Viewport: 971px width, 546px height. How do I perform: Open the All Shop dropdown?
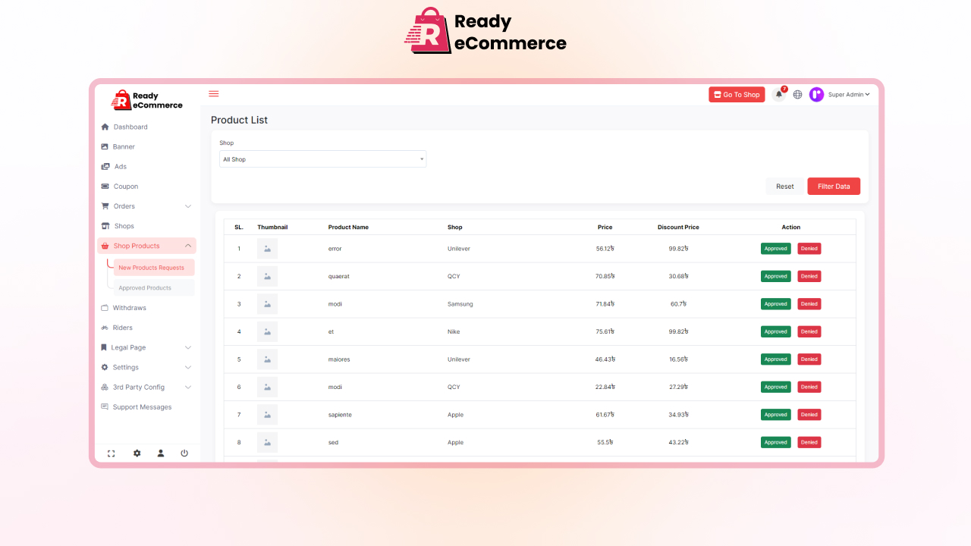pyautogui.click(x=322, y=158)
